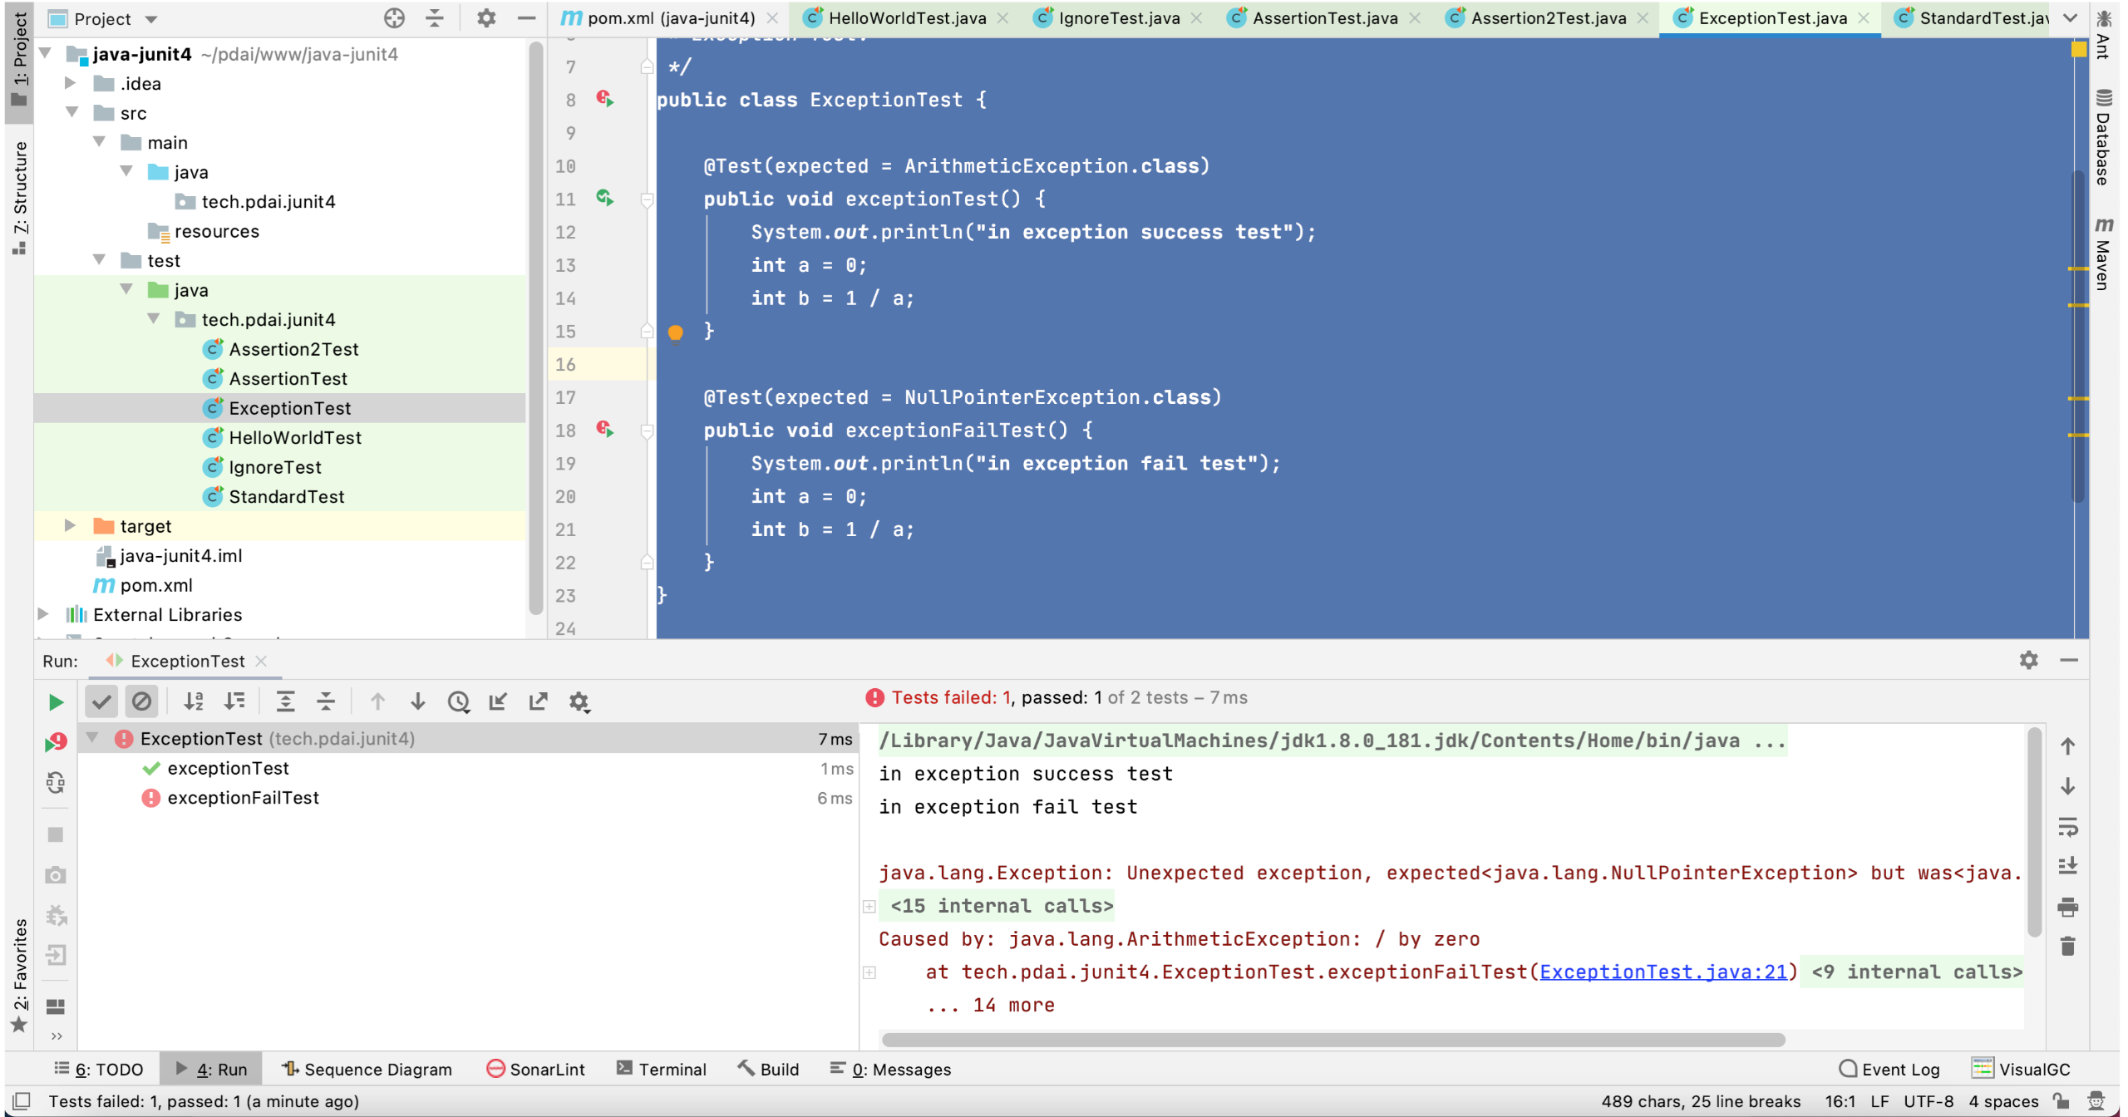Open the SonarLint tool window
Image resolution: width=2128 pixels, height=1117 pixels.
(x=536, y=1070)
